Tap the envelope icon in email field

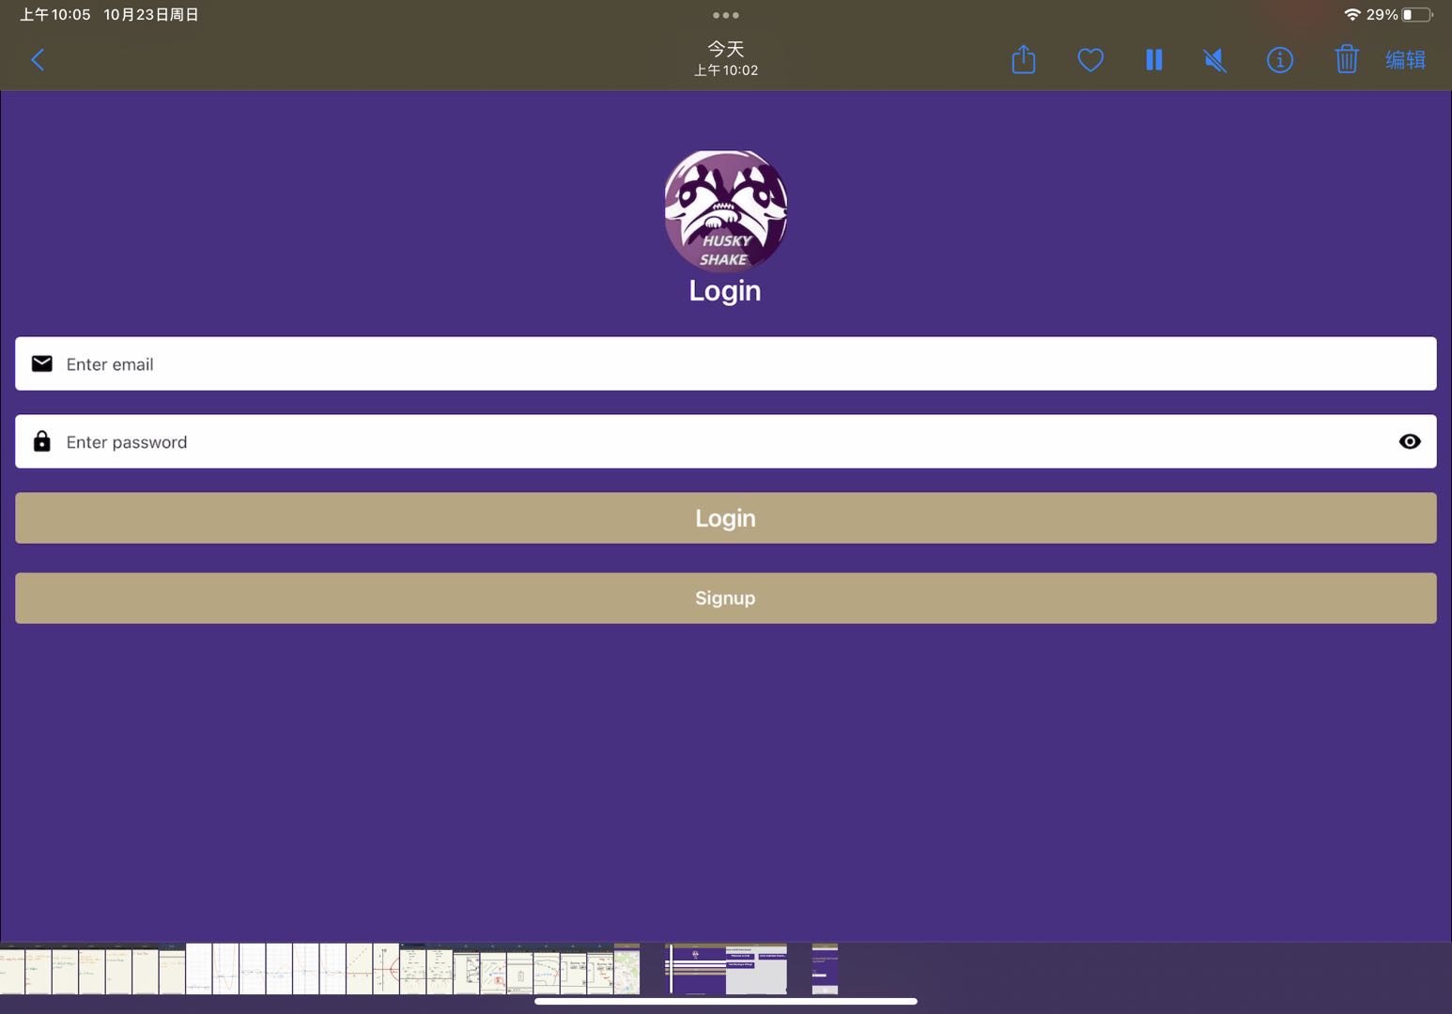[x=42, y=363]
